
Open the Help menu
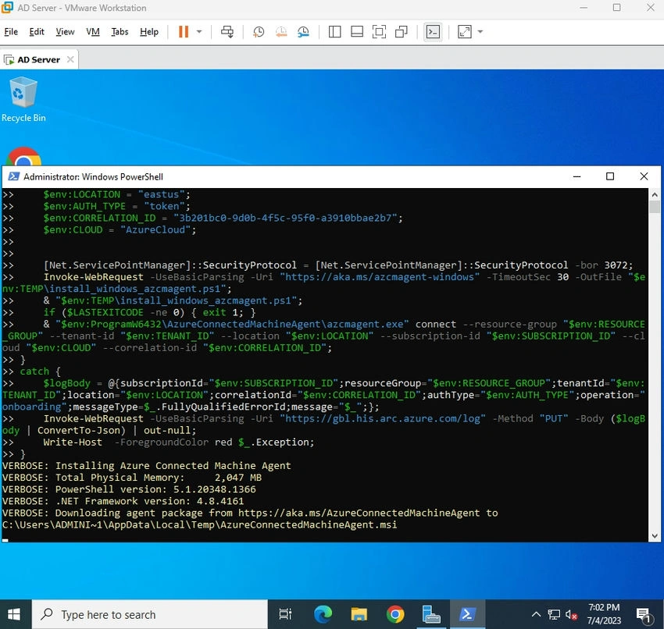click(149, 32)
